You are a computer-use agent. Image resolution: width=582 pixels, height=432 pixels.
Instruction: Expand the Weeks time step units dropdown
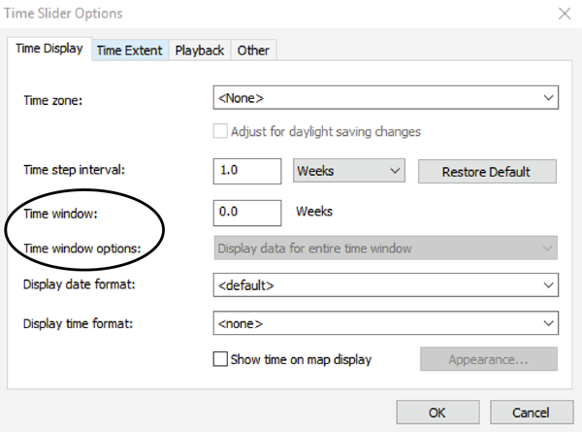point(348,171)
